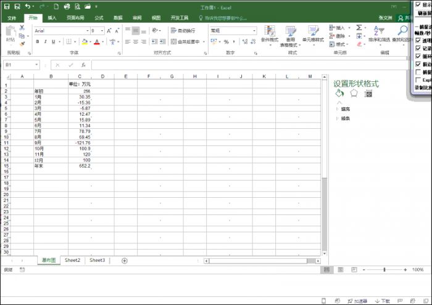Open Find and Select magnifier
The height and width of the screenshot is (305, 432).
(403, 33)
